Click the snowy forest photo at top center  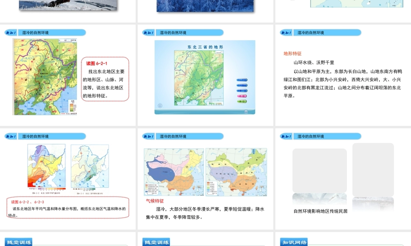coord(205,5)
